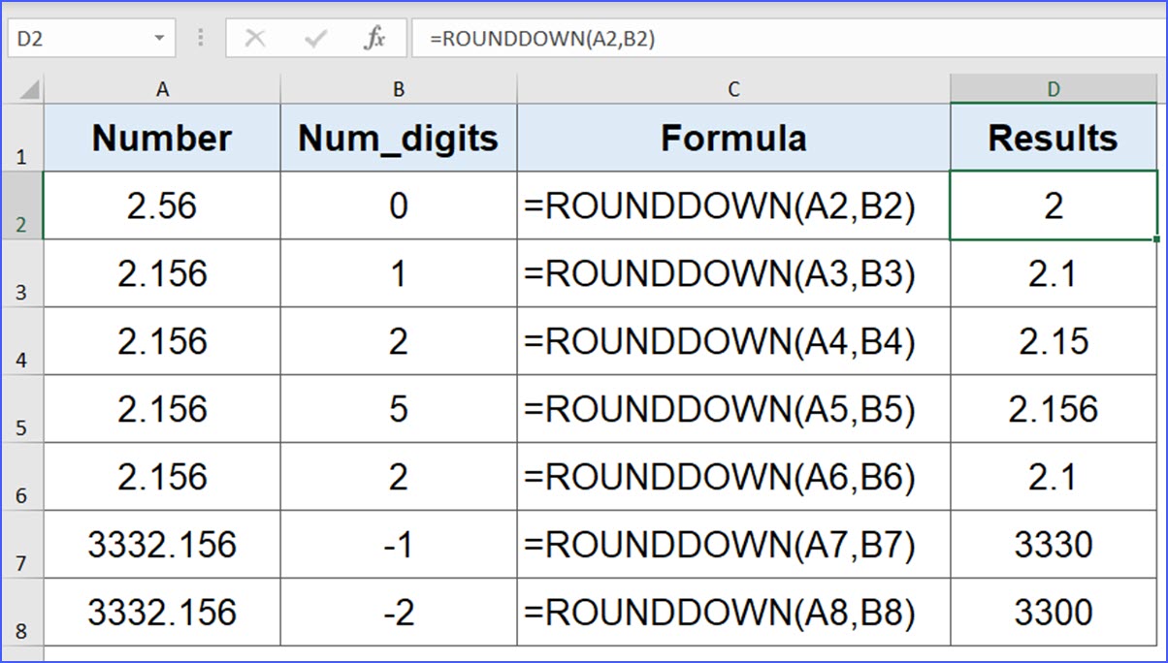Click the green fill handle of cell D2
Screen dimensions: 1168x663
coord(1154,238)
